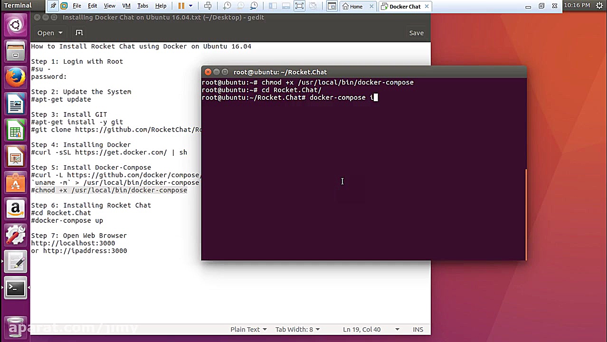Take a VM snapshot
Screen dimensions: 607x342
click(227, 6)
